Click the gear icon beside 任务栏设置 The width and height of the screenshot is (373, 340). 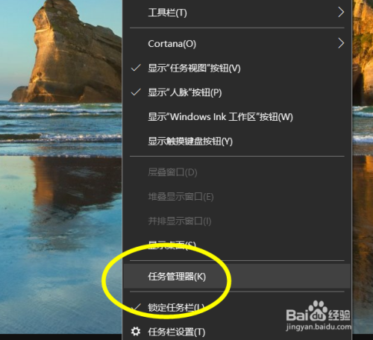(x=136, y=331)
